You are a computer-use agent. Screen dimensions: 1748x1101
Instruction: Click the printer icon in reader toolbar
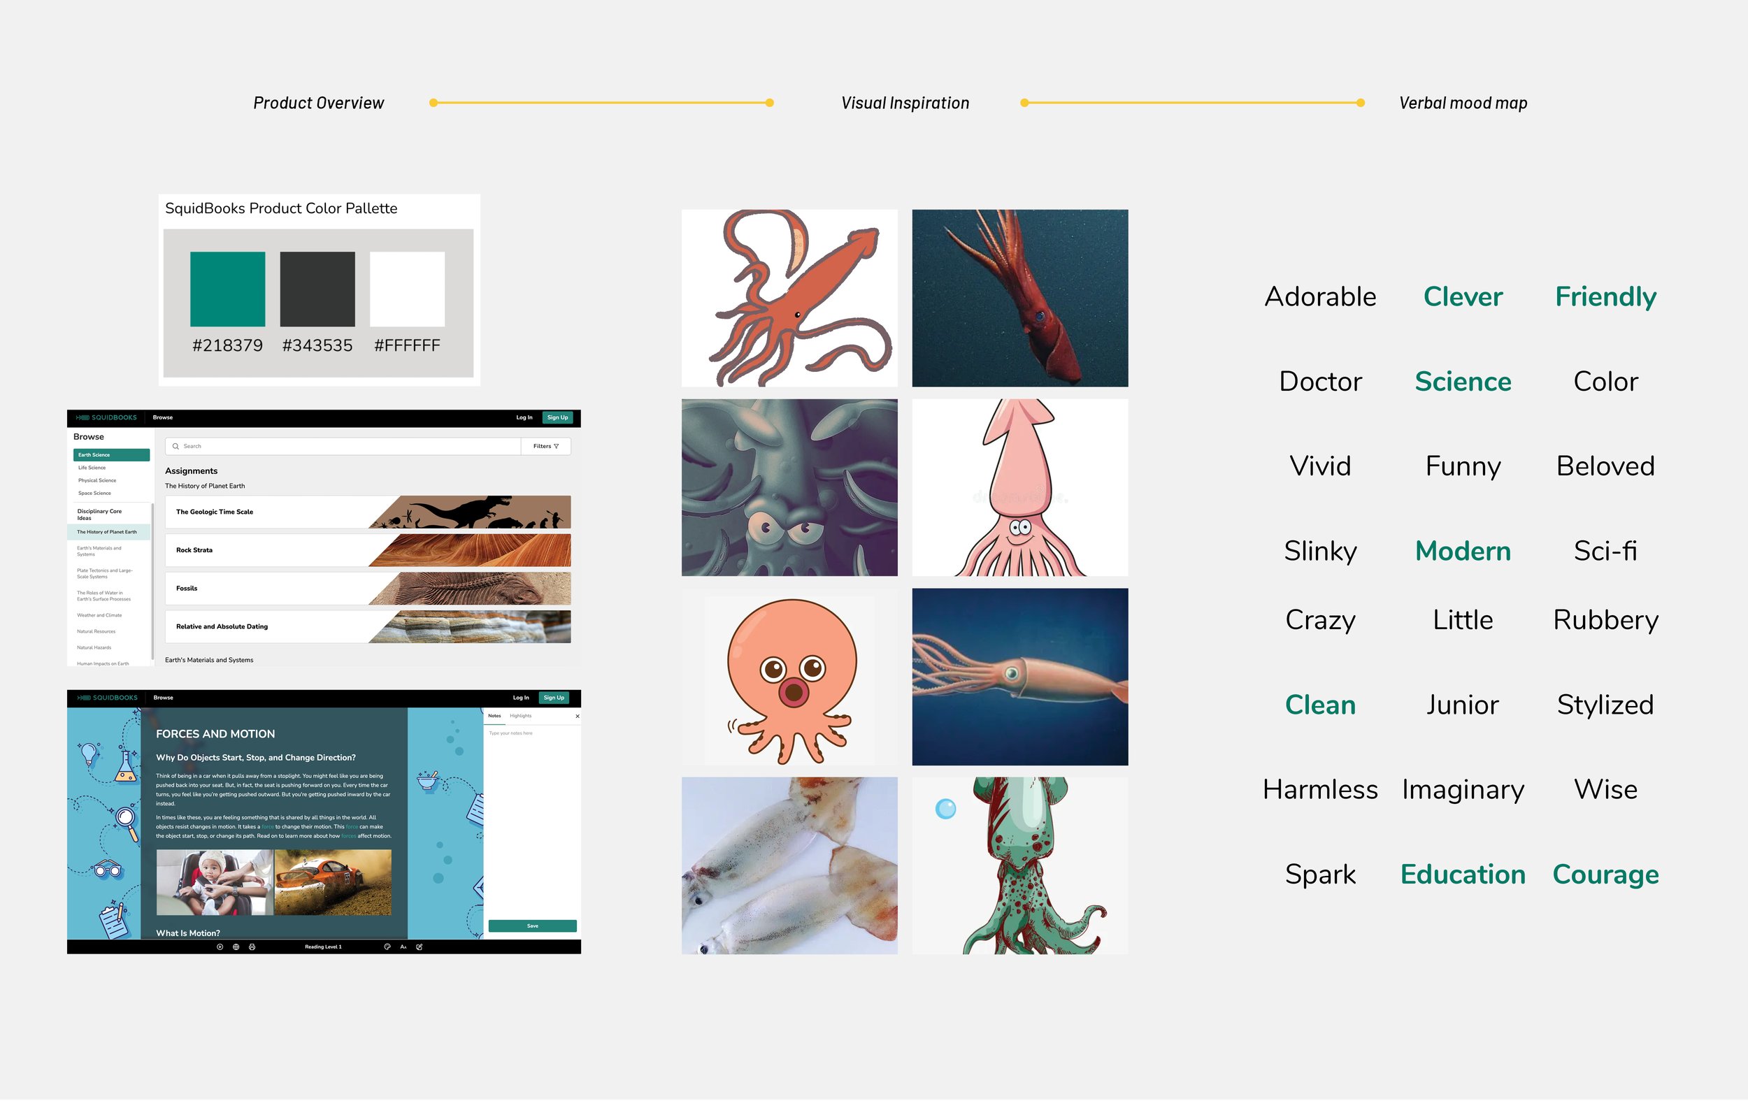252,947
